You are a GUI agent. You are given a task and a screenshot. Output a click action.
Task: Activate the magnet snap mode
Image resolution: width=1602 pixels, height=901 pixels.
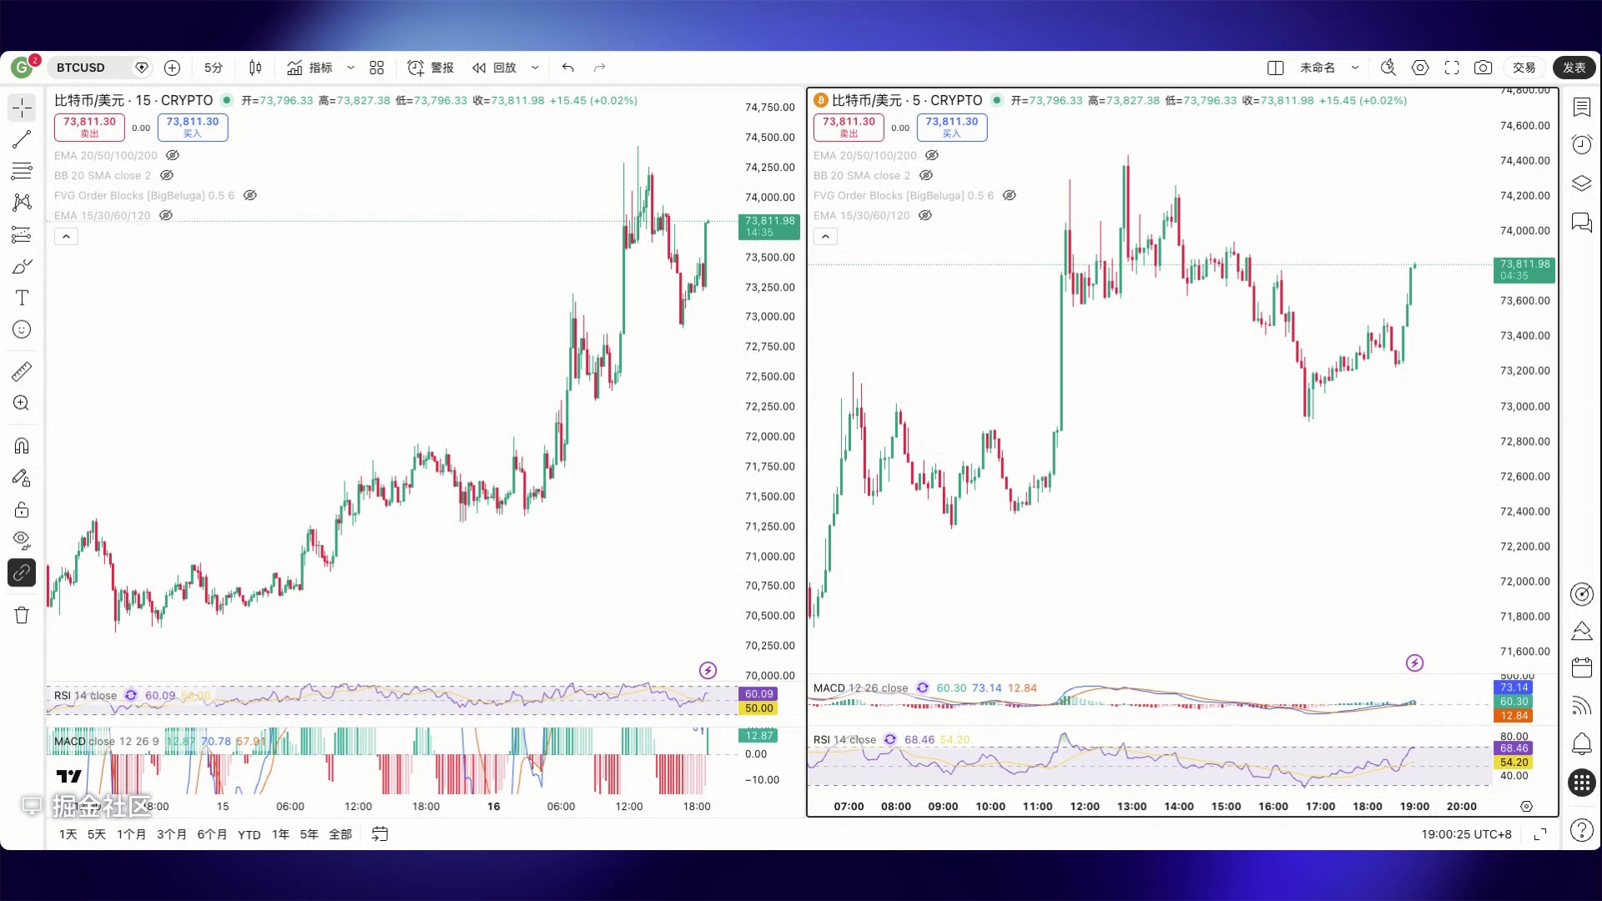coord(22,445)
